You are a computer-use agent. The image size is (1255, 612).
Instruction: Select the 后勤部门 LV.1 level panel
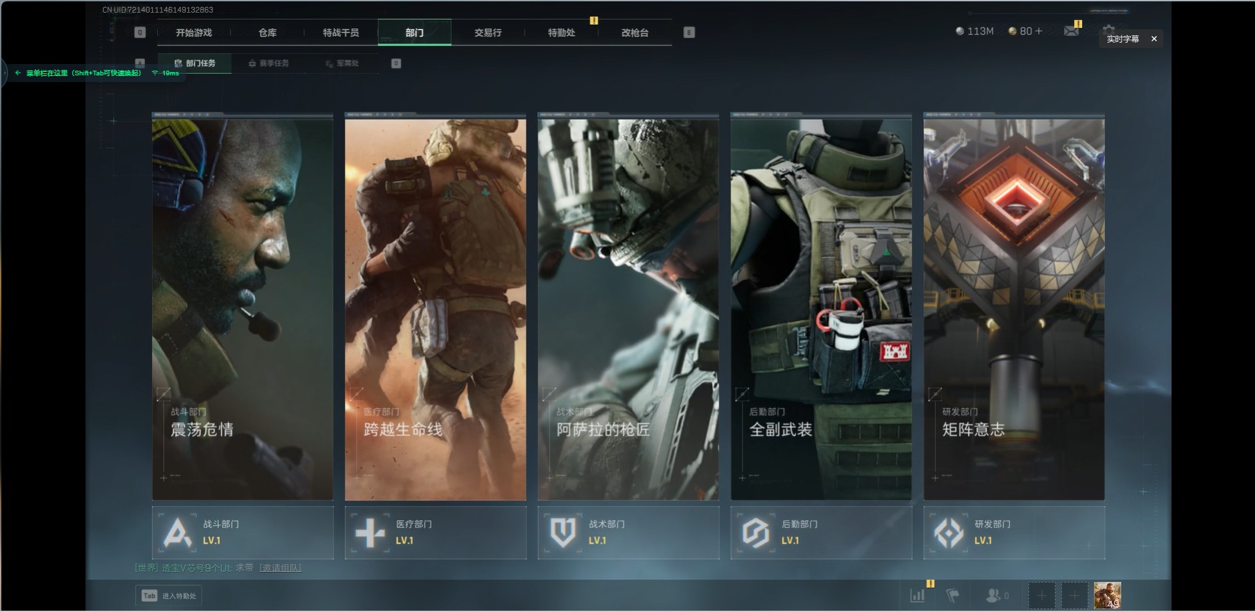(x=822, y=533)
